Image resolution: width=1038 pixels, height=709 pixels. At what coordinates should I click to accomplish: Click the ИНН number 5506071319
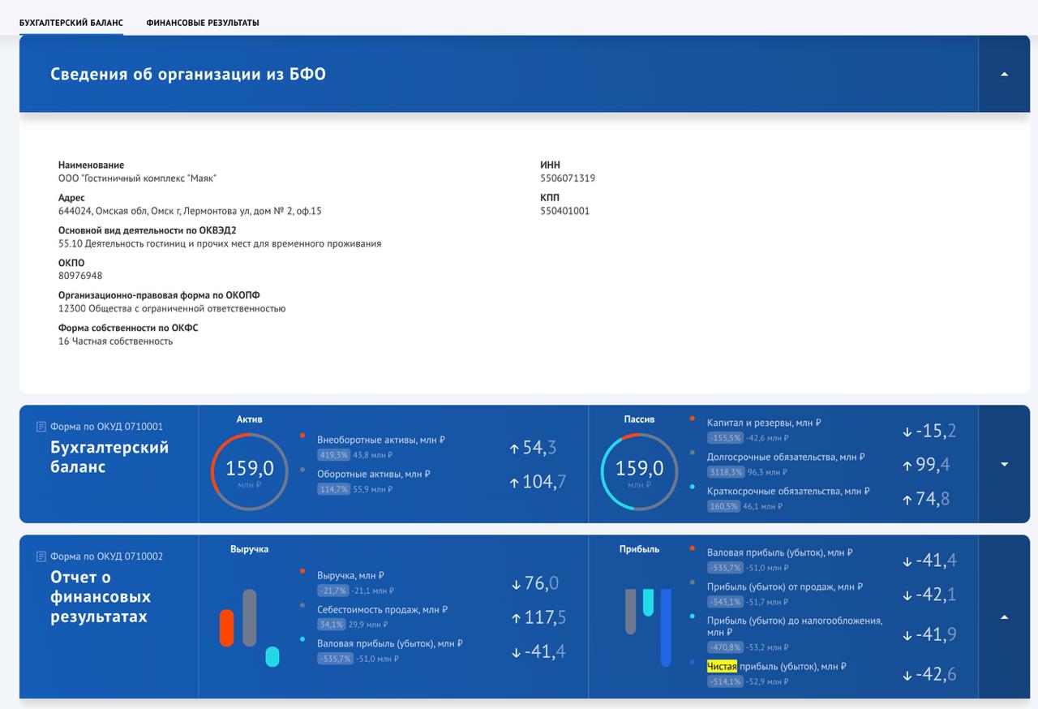(567, 178)
